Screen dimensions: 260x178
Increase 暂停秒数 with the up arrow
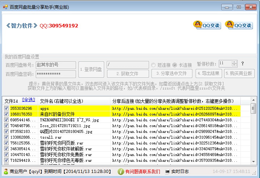coord(234,62)
